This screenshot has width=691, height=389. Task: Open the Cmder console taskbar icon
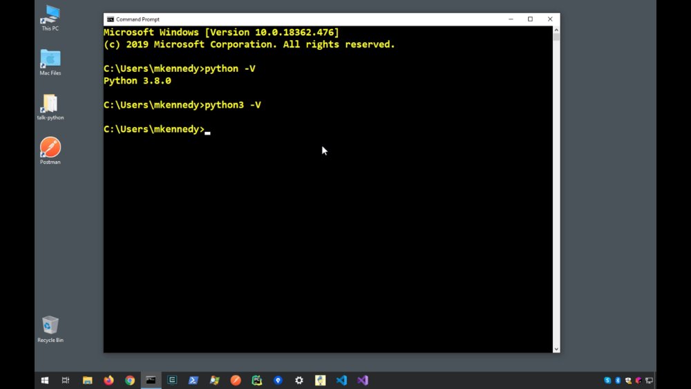coord(172,380)
